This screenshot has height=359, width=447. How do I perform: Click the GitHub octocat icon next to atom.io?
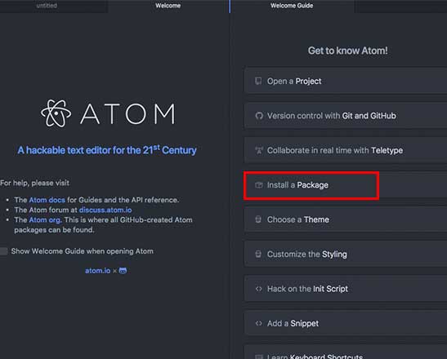click(123, 270)
